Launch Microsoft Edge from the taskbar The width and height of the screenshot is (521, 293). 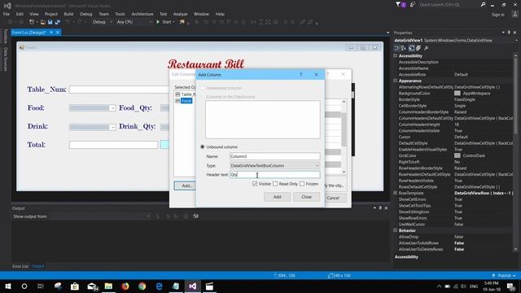click(159, 286)
